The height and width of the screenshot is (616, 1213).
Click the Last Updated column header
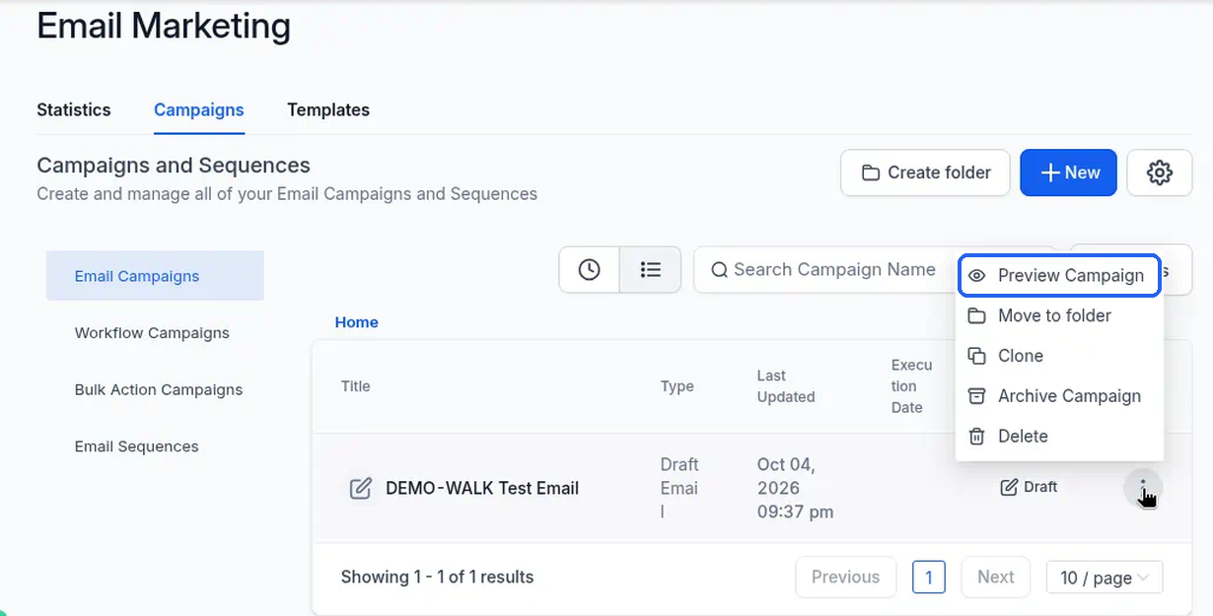[x=786, y=386]
